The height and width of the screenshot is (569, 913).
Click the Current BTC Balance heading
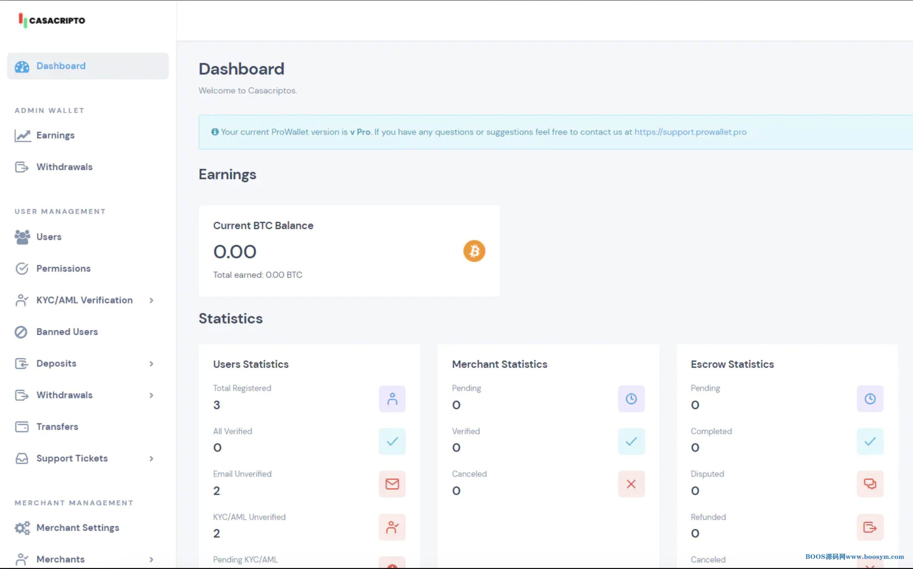(x=263, y=225)
